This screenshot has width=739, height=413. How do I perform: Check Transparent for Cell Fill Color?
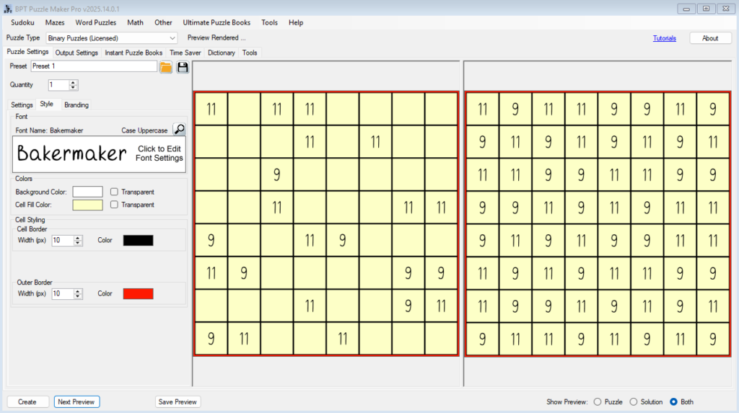[115, 205]
